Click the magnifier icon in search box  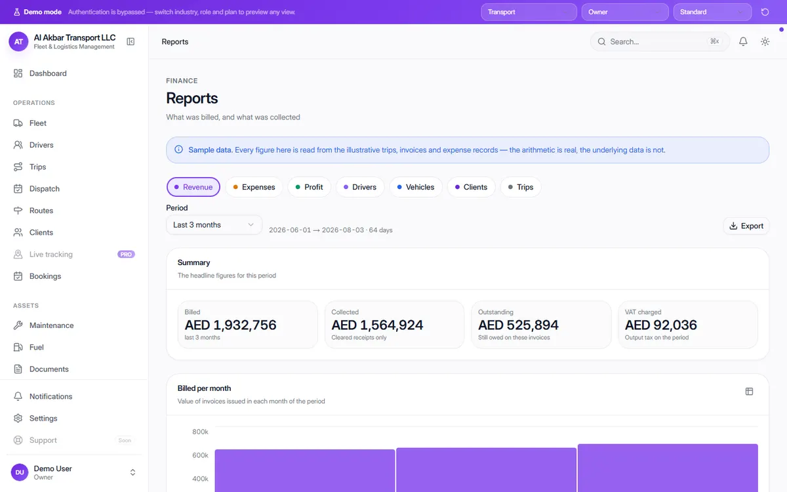[601, 41]
